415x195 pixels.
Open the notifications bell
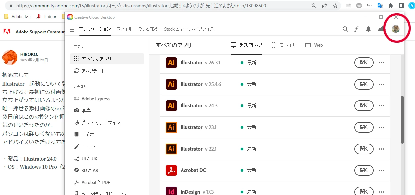[x=368, y=29]
